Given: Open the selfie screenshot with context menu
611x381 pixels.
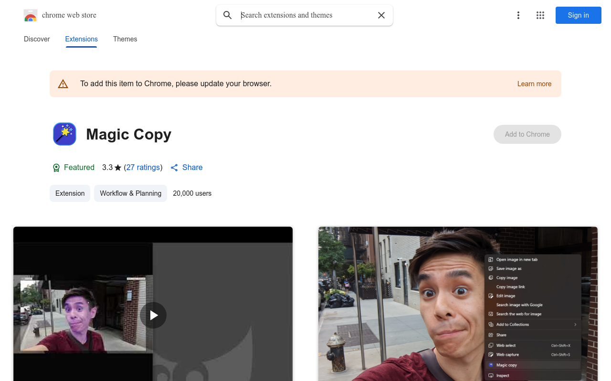Looking at the screenshot, I should 458,304.
